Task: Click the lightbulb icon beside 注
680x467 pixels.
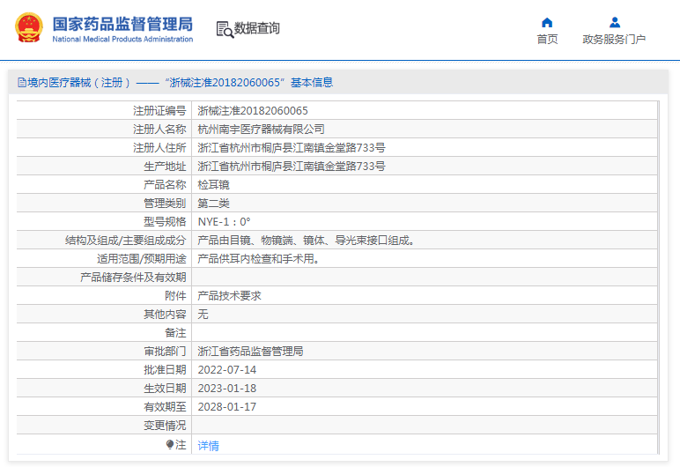Action: (170, 444)
